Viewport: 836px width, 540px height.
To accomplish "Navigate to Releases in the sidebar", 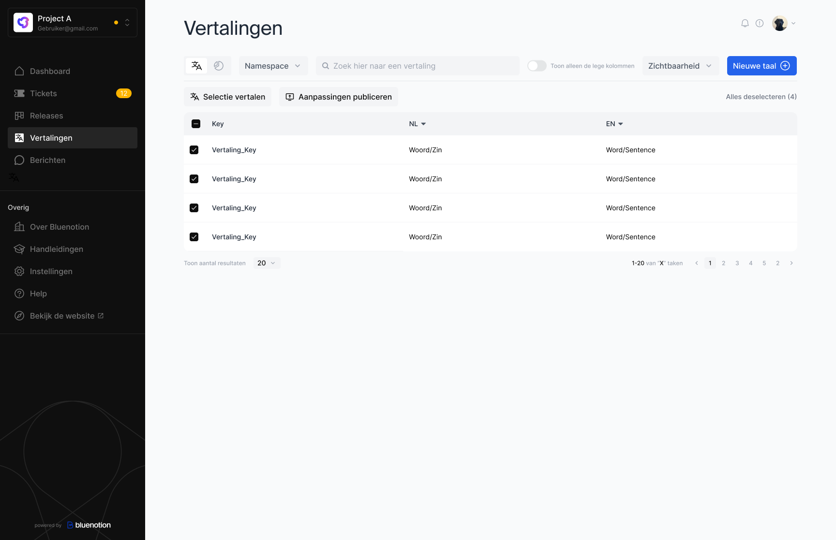I will coord(46,116).
